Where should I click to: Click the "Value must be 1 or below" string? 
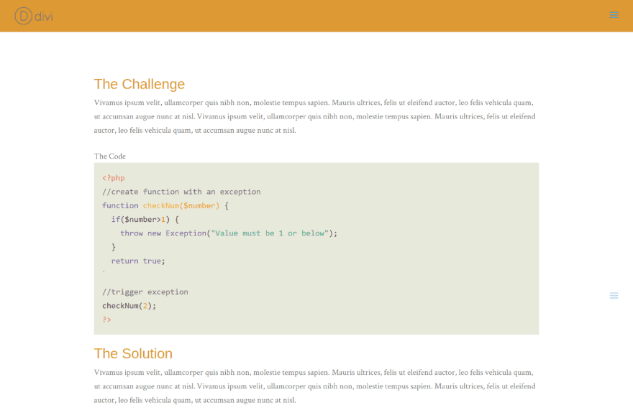pos(270,233)
